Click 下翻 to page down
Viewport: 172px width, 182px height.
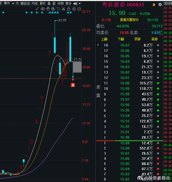(x=121, y=39)
